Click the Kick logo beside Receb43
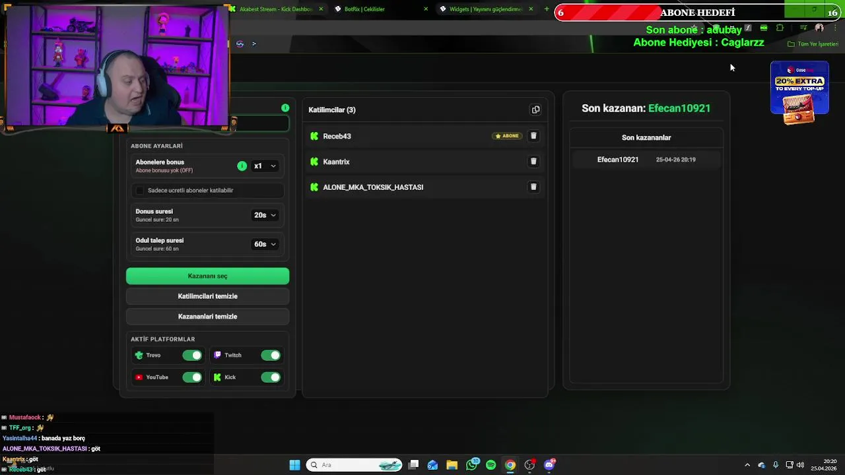845x475 pixels. pyautogui.click(x=314, y=136)
